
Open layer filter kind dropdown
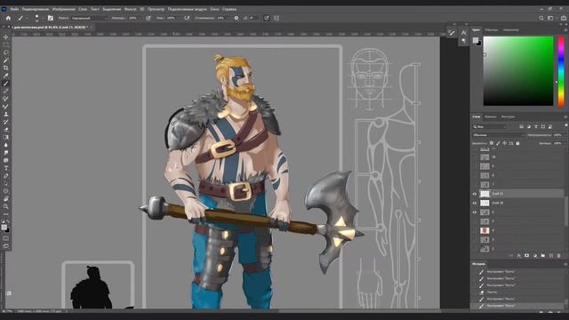click(x=489, y=126)
